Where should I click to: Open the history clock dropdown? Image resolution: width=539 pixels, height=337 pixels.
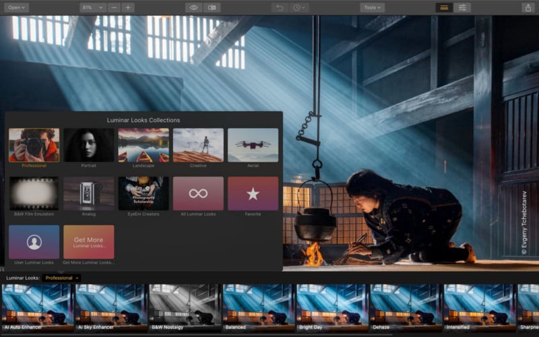(299, 7)
